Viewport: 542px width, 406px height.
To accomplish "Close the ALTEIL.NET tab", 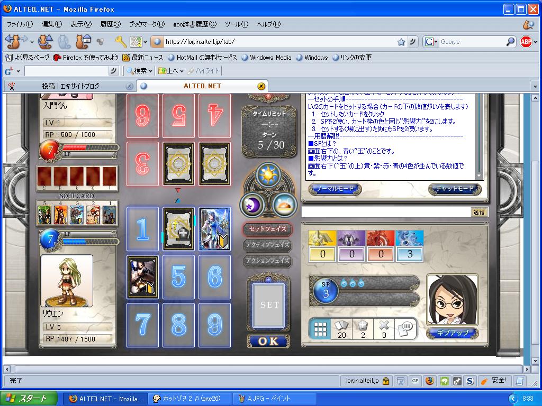I will (x=261, y=86).
